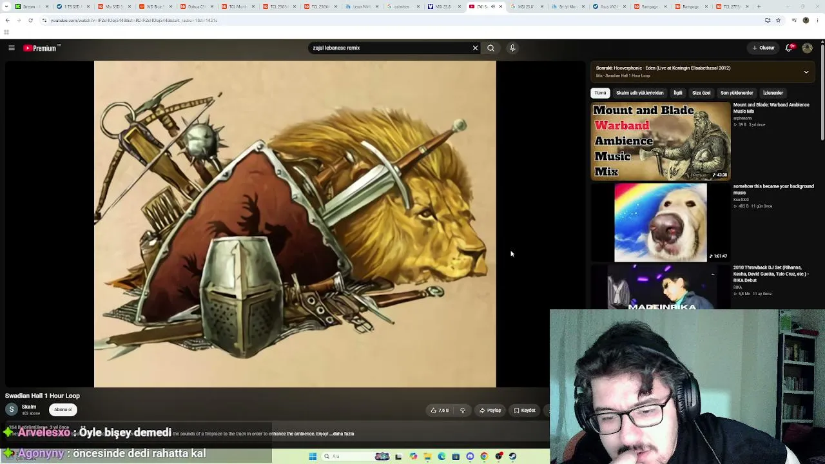Switch to the Stream browser tab
Image resolution: width=825 pixels, height=464 pixels.
(x=32, y=6)
